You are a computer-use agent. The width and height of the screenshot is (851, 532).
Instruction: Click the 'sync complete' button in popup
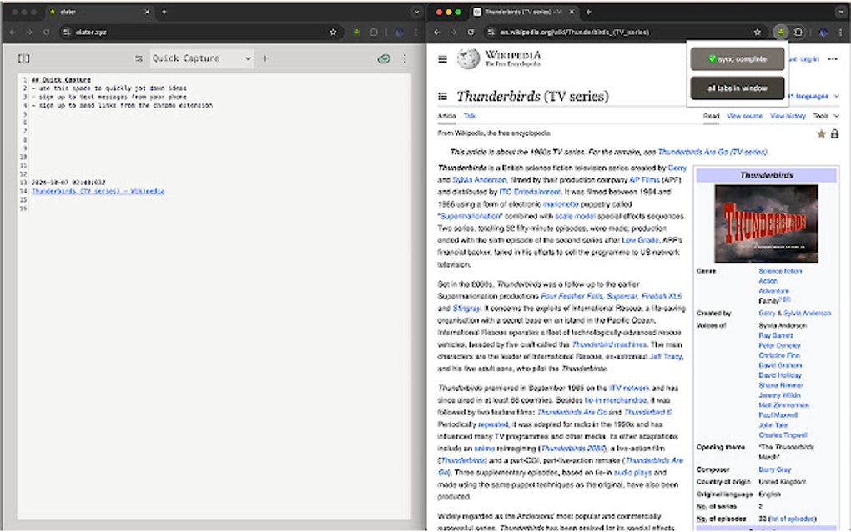(737, 58)
